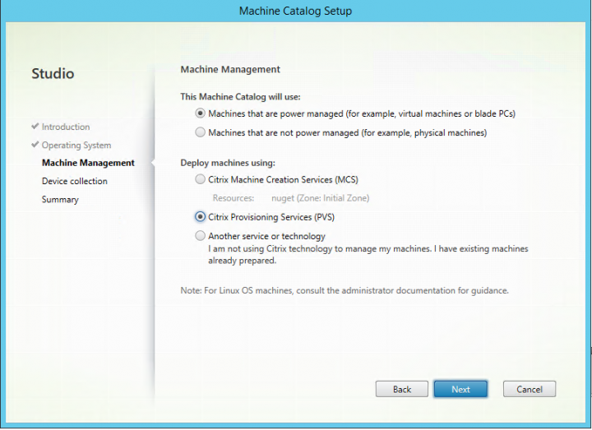Open the Device collection step
This screenshot has height=430, width=592.
pos(74,181)
